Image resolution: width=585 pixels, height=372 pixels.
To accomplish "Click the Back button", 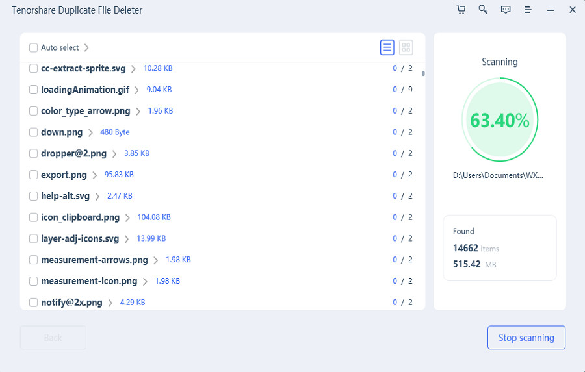I will 53,338.
